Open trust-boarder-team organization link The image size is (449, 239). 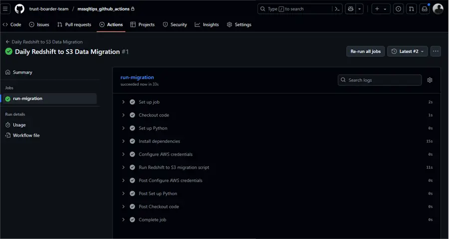point(49,9)
